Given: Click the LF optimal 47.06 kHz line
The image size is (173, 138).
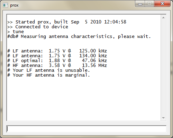Looking at the screenshot, I should click(x=57, y=61).
